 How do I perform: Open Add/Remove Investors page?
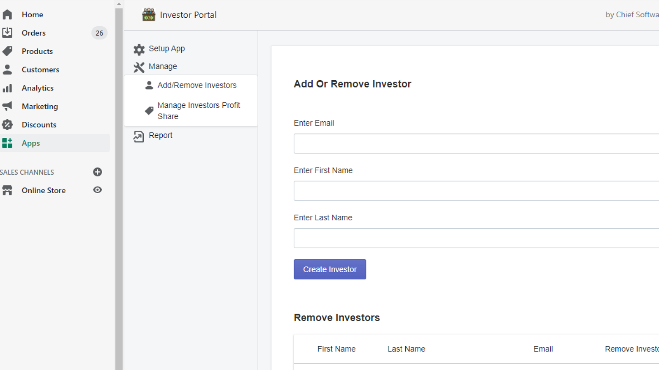[x=197, y=85]
